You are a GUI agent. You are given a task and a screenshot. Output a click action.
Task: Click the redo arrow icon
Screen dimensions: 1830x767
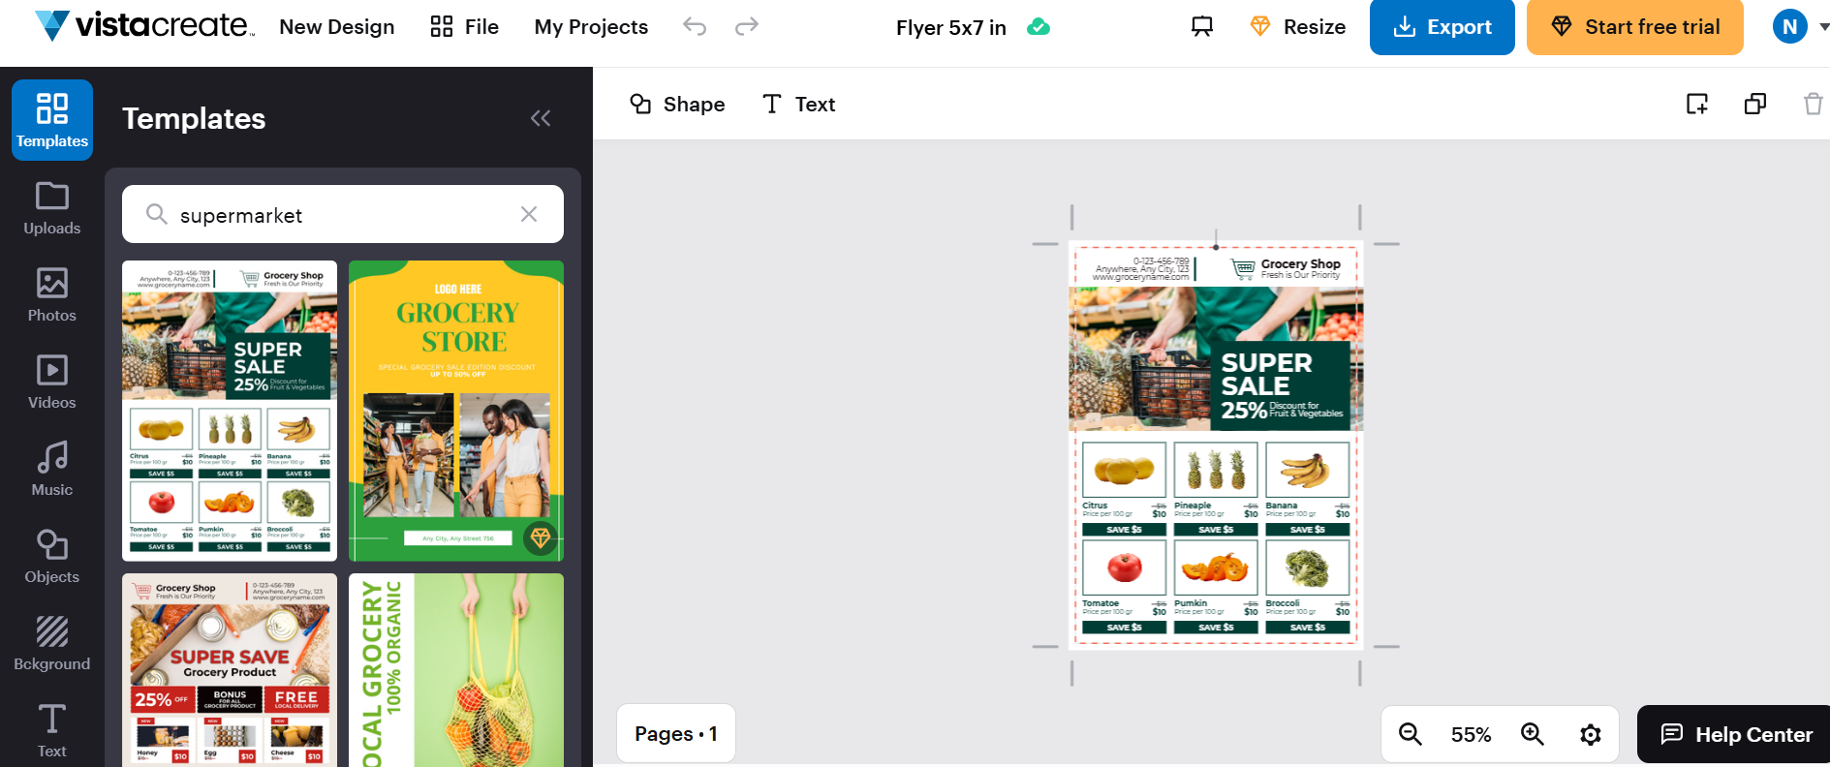[746, 26]
